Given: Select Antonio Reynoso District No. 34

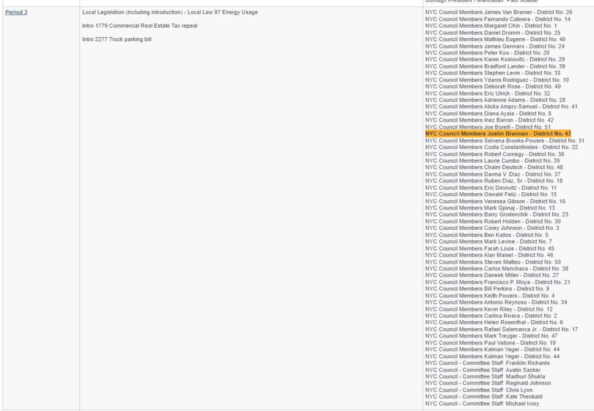Looking at the screenshot, I should [496, 302].
